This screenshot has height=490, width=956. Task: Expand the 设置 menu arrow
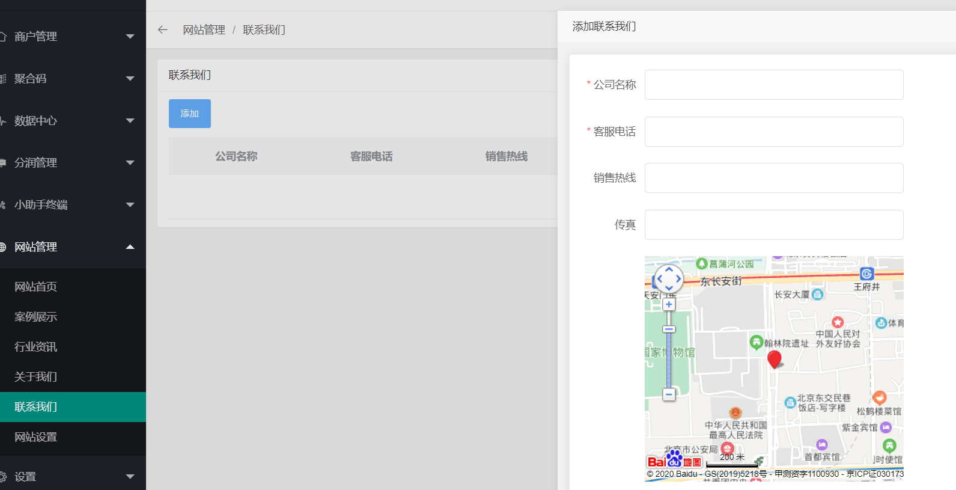click(x=130, y=477)
